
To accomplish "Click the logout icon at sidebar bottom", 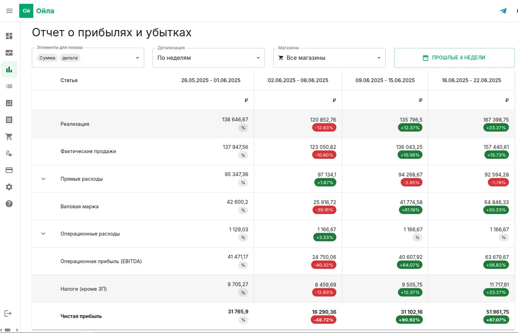I will [x=8, y=313].
